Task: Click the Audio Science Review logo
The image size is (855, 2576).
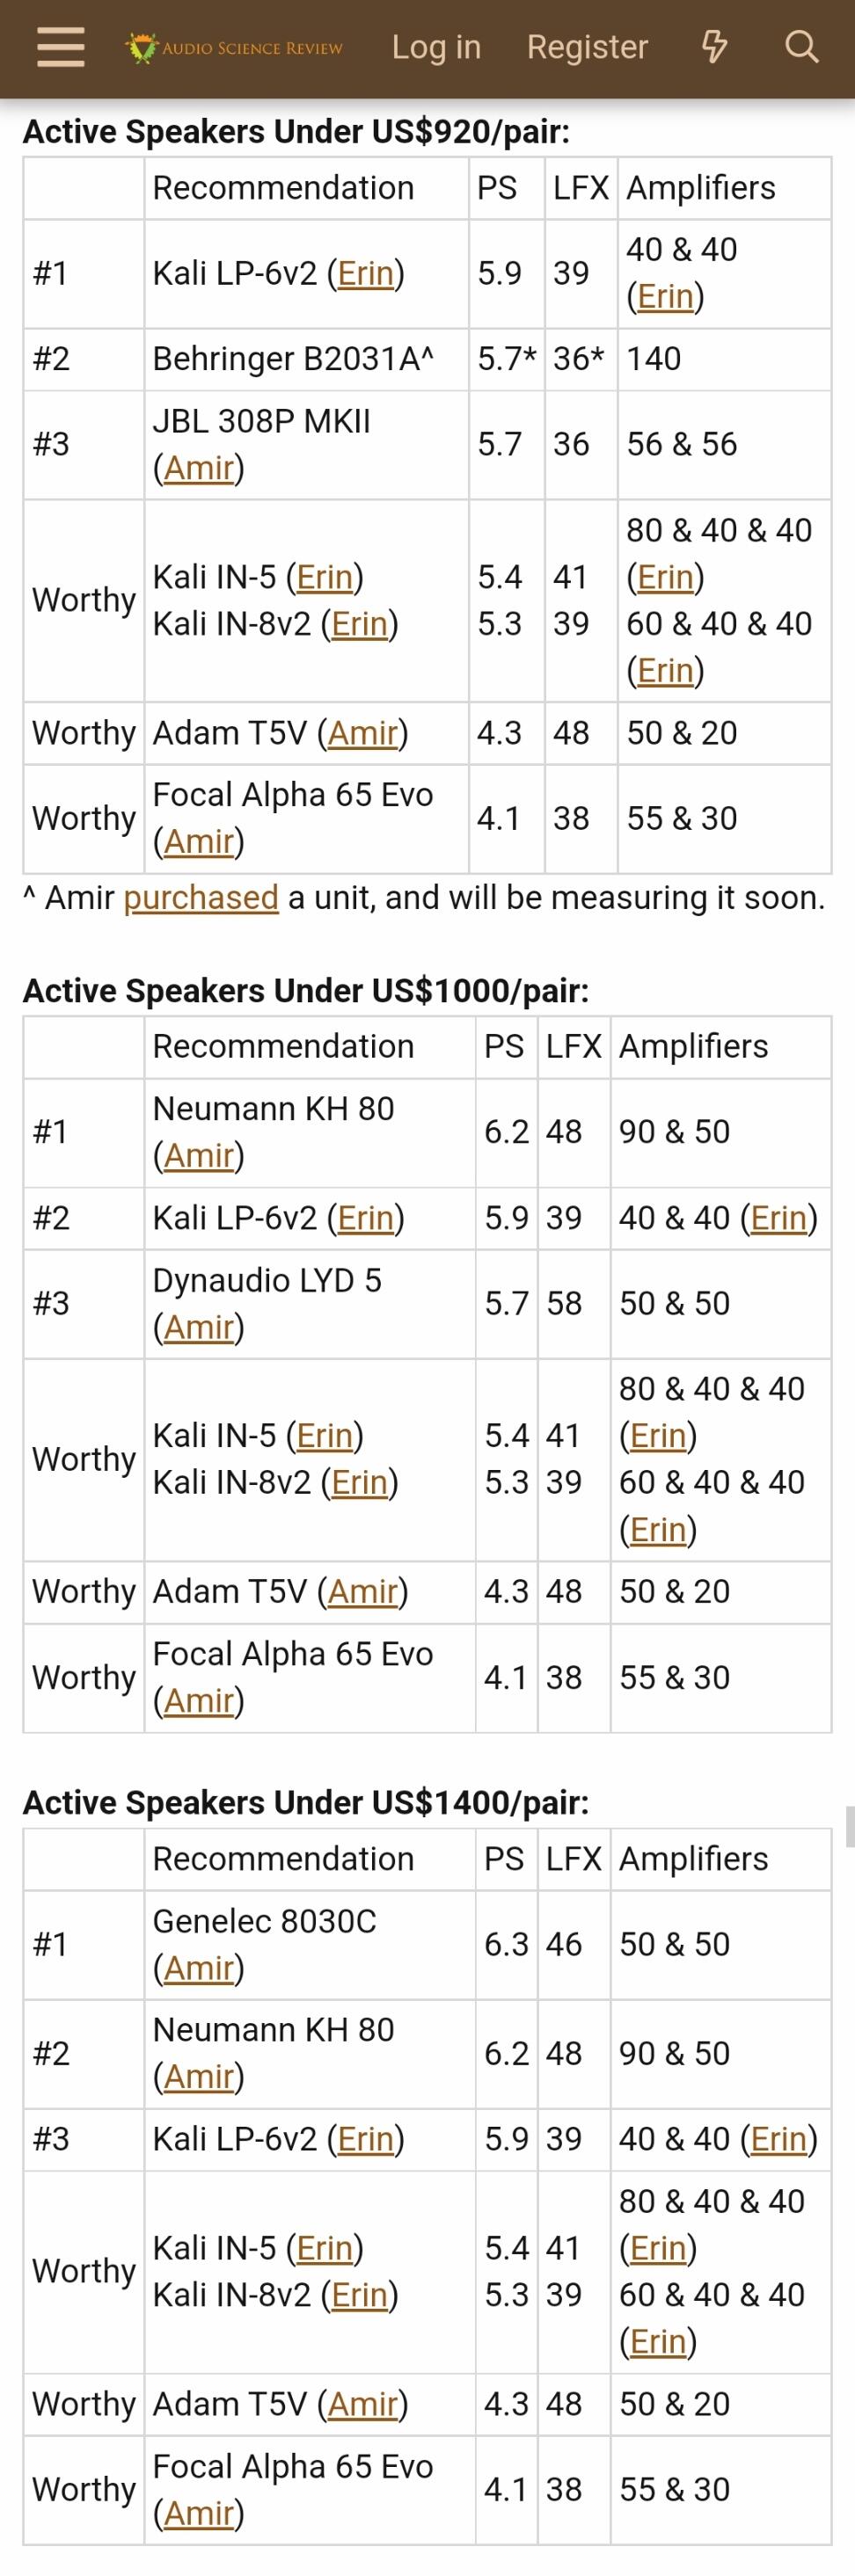Action: pyautogui.click(x=234, y=47)
